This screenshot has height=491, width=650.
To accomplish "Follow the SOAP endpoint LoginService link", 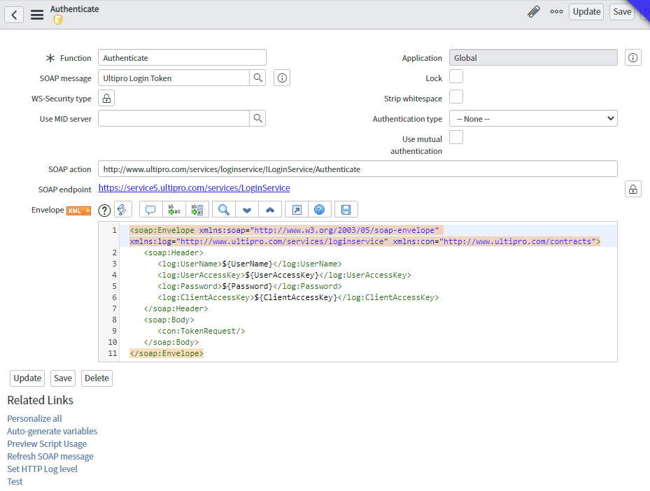I will pyautogui.click(x=194, y=187).
